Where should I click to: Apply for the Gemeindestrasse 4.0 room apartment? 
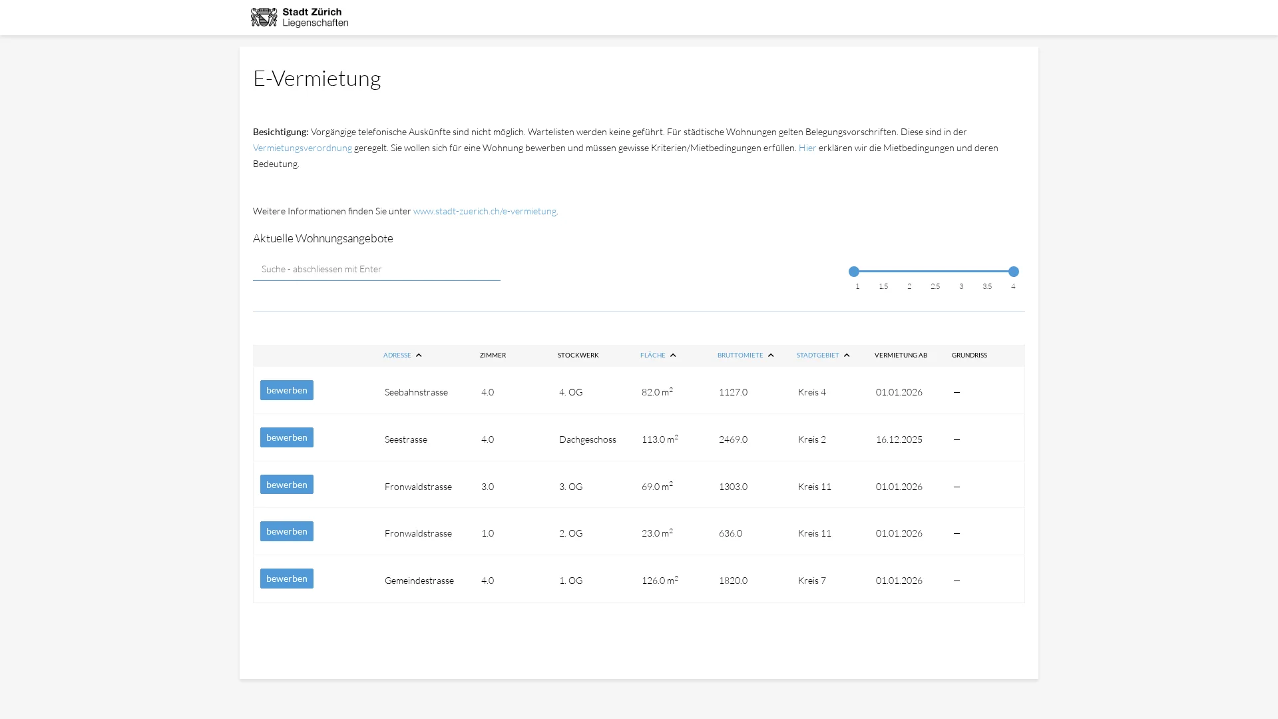click(286, 579)
